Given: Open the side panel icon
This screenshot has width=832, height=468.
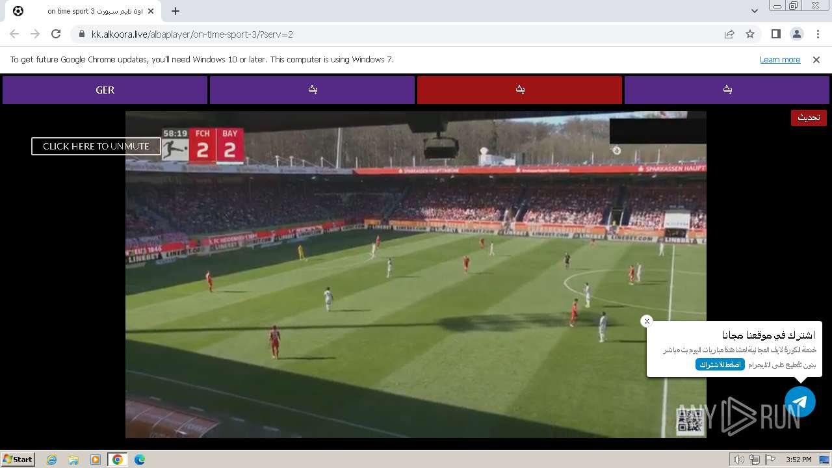Looking at the screenshot, I should pyautogui.click(x=776, y=34).
